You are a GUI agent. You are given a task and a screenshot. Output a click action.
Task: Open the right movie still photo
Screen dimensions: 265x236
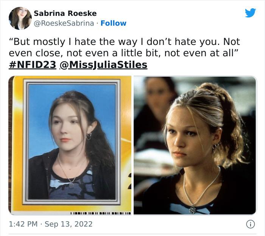(195, 145)
